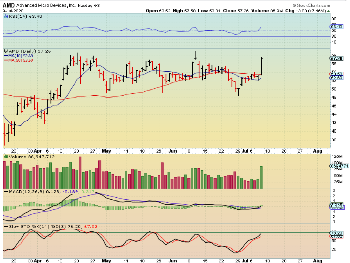The height and width of the screenshot is (263, 350).
Task: Select the red MA(50) 53.50 legend entry
Action: pyautogui.click(x=18, y=60)
